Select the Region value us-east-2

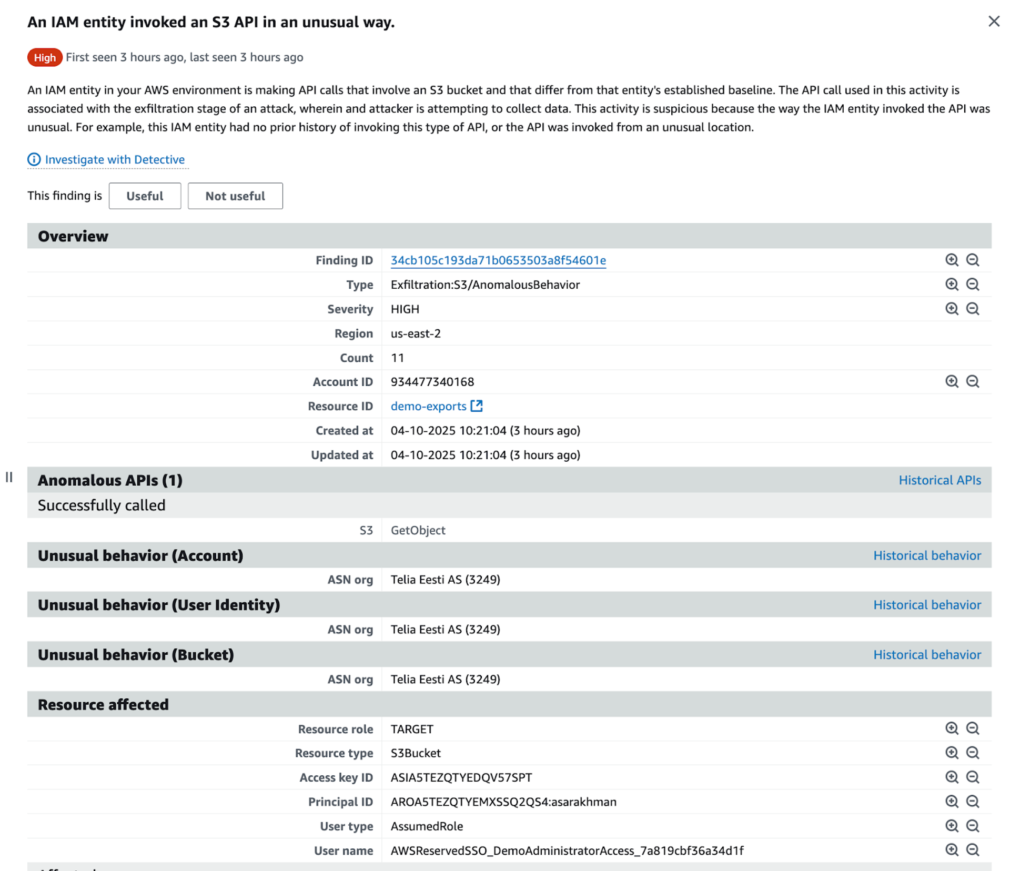[x=416, y=333]
